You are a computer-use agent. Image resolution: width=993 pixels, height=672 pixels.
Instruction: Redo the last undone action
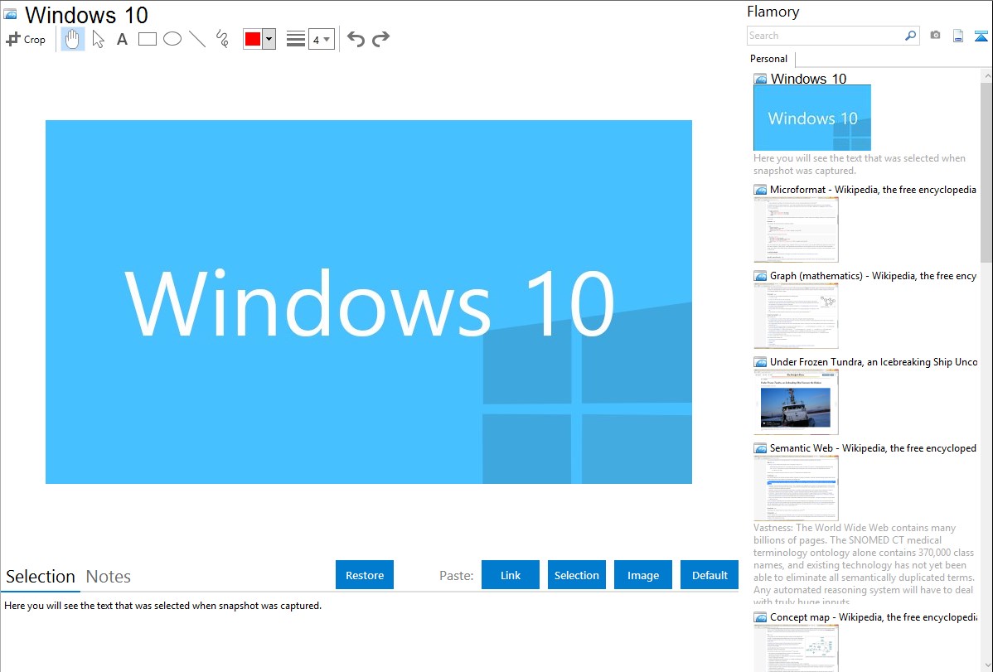[380, 39]
